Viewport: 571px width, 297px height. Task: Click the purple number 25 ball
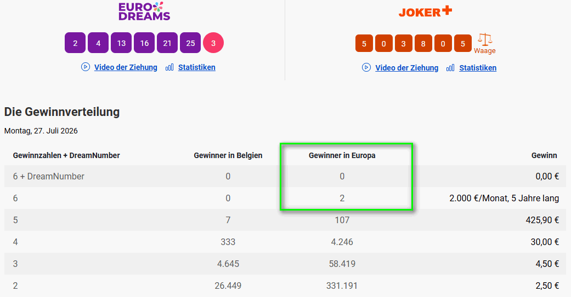[190, 43]
